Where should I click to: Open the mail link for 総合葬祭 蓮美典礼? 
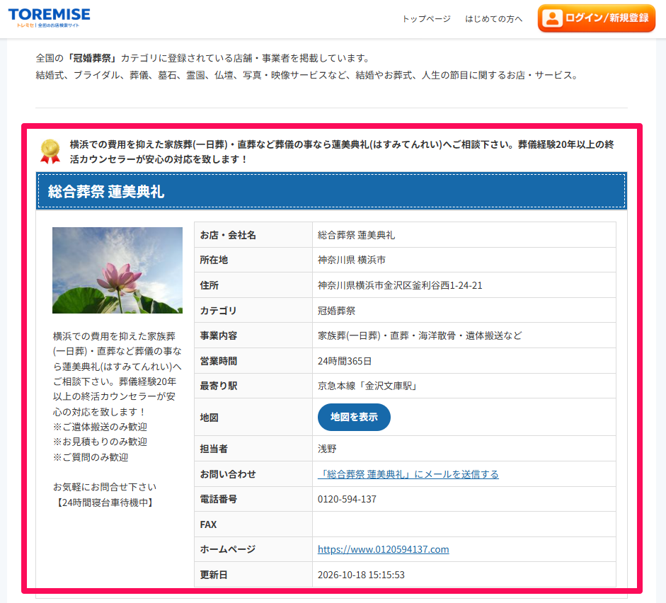(408, 474)
